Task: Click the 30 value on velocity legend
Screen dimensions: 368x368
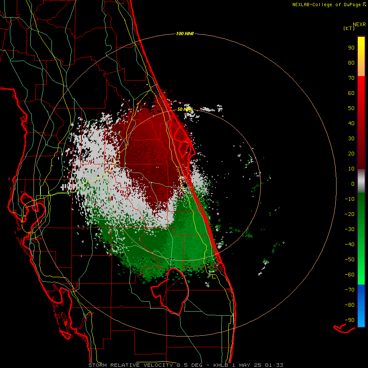Action: coord(351,139)
